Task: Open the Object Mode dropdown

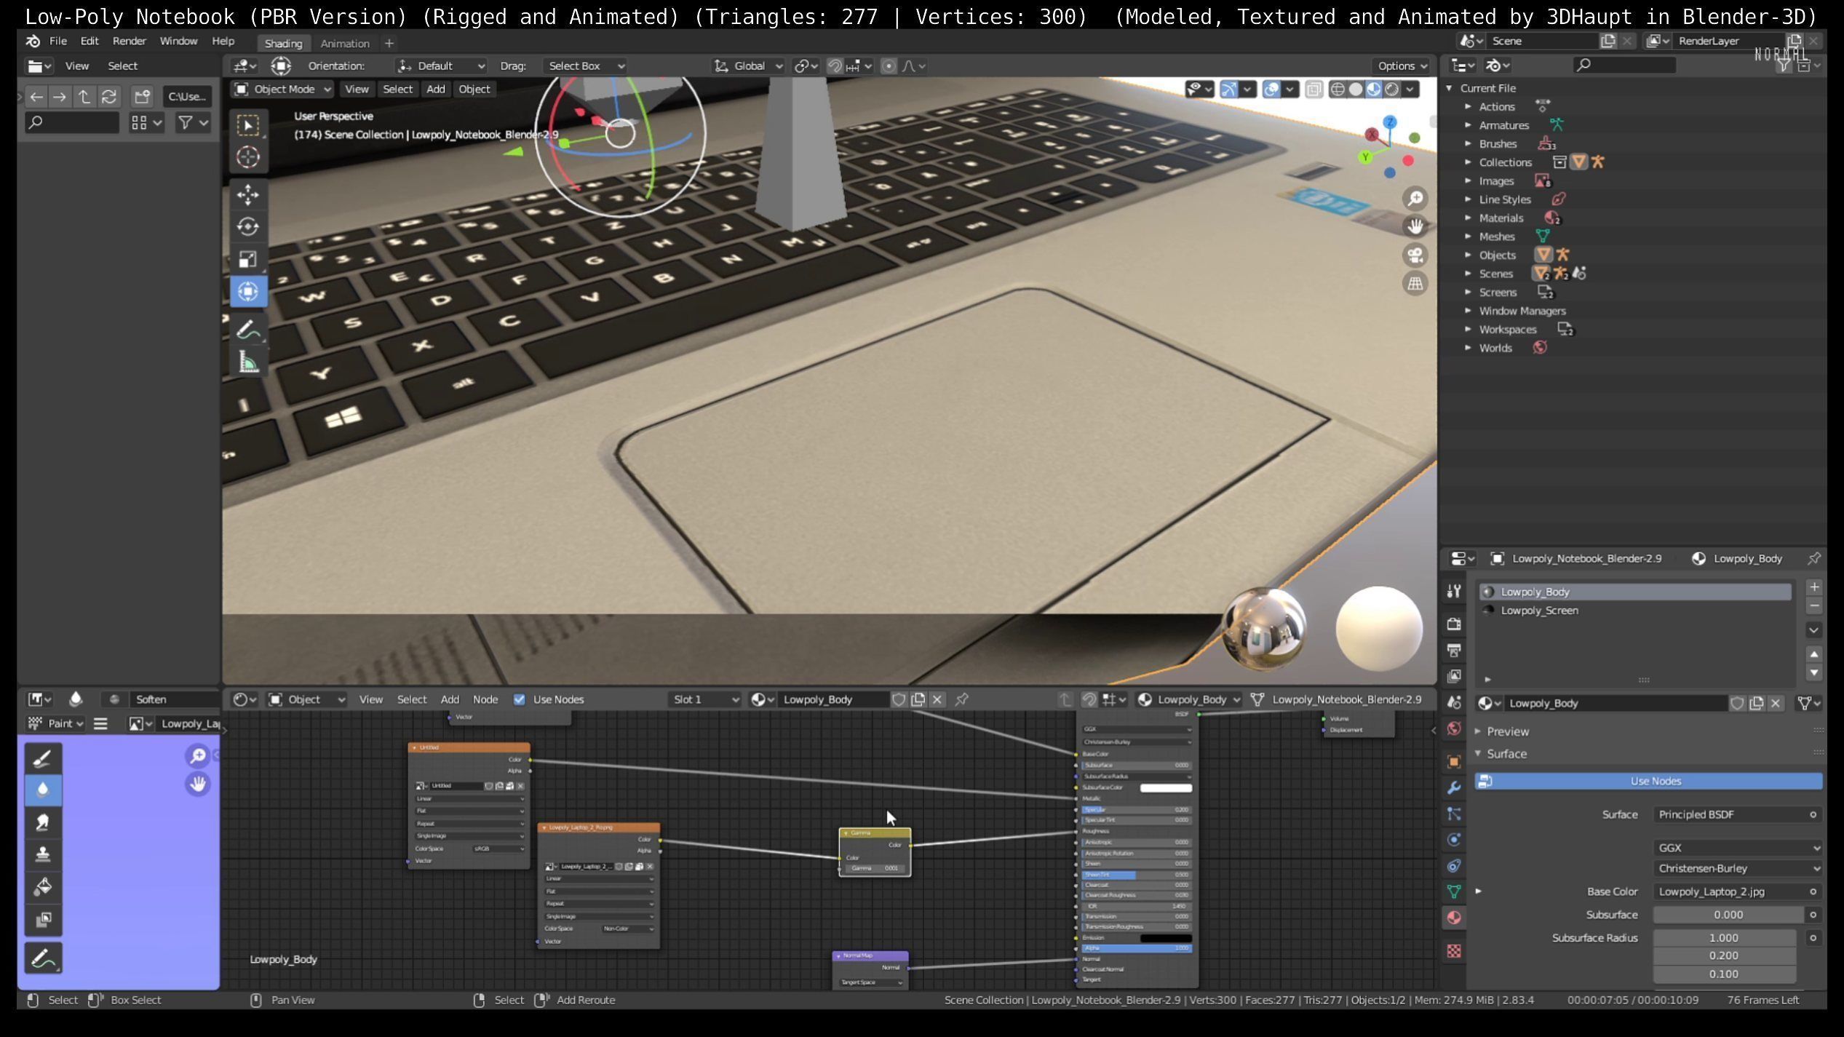Action: click(x=282, y=89)
